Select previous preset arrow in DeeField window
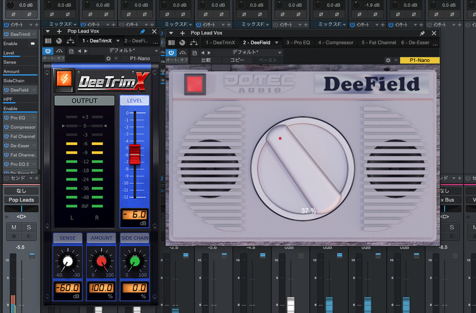Viewport: 476px width, 313px height. [x=202, y=53]
